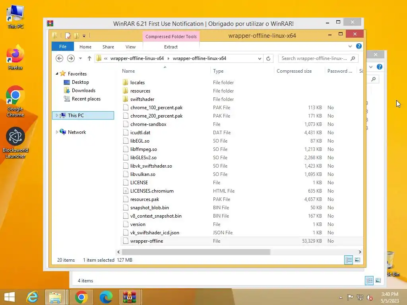This screenshot has height=305, width=407.
Task: Click the horizontal scrollbar right arrow
Action: pyautogui.click(x=360, y=252)
